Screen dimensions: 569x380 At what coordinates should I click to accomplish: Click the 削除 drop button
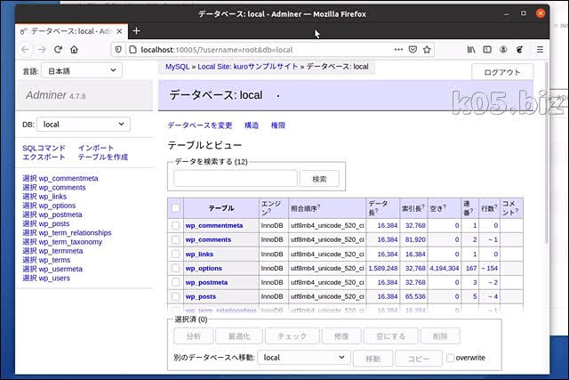440,336
